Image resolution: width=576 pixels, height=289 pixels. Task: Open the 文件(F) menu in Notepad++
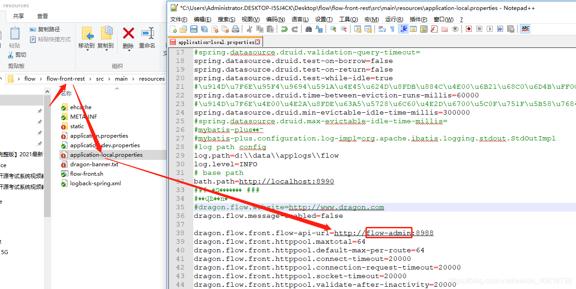coord(178,19)
